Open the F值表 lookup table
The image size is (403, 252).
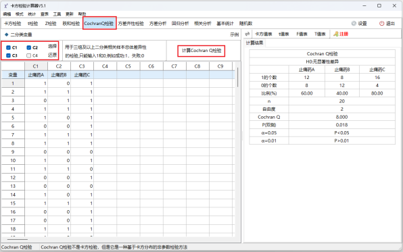tap(302, 34)
